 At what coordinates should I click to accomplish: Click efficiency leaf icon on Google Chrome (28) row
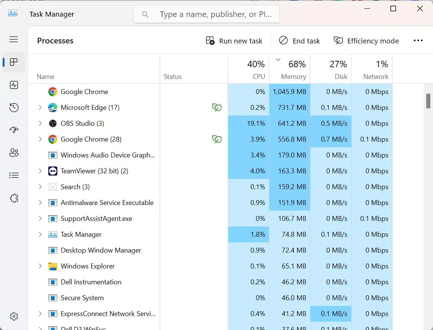click(x=217, y=139)
